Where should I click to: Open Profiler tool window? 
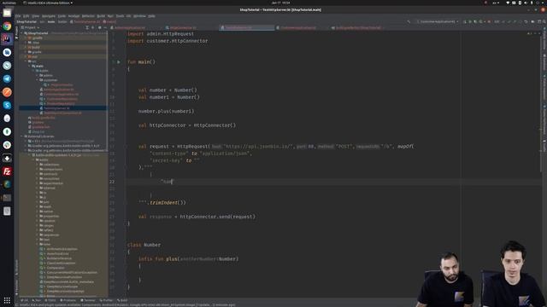point(106,300)
